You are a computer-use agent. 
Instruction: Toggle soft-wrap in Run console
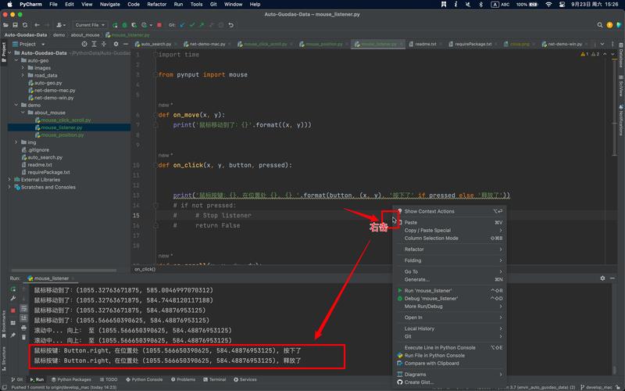(x=23, y=308)
